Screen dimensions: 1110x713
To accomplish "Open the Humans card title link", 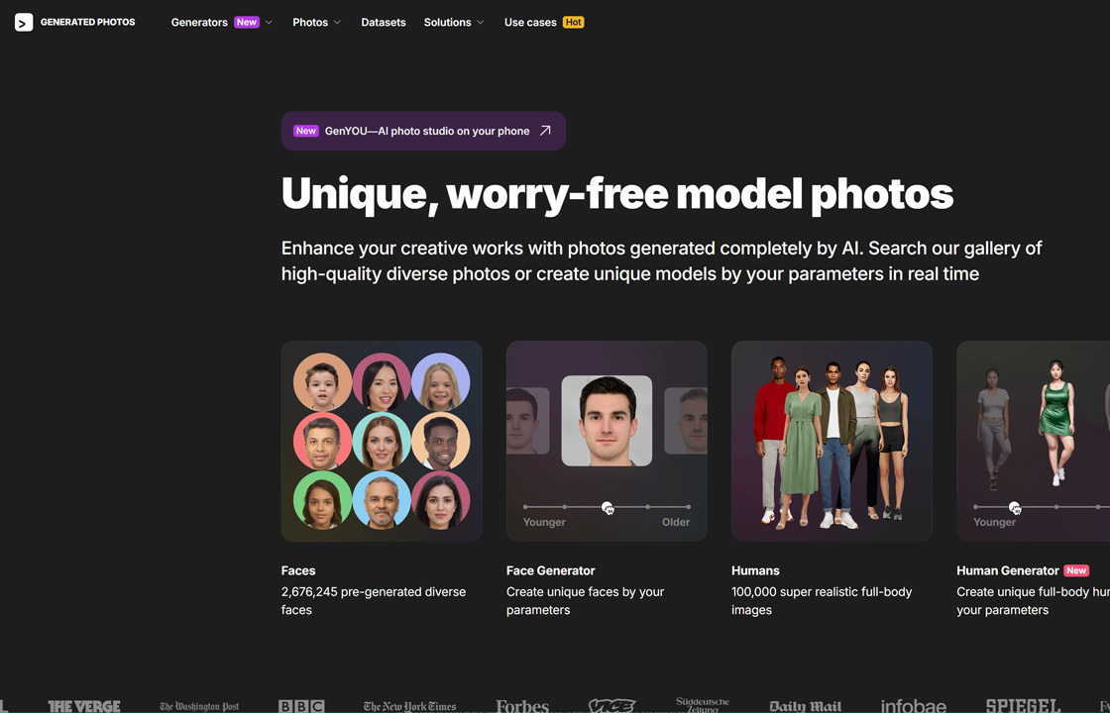I will (755, 570).
